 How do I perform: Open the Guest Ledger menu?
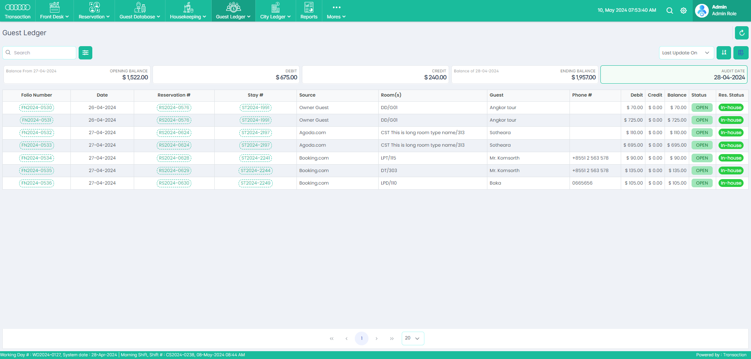(x=233, y=11)
